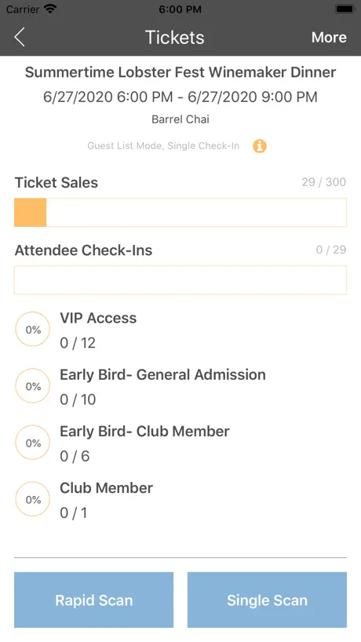Tap the back arrow icon
The width and height of the screenshot is (361, 642).
[20, 37]
